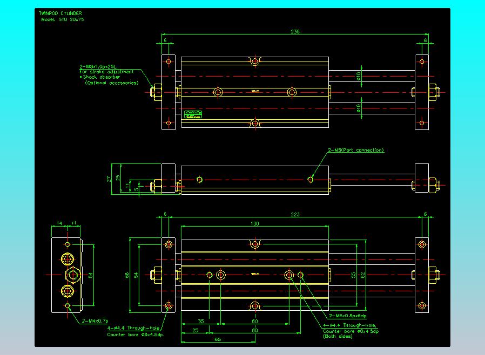485x355 pixels.
Task: Click the 2-M5 Port connection label
Action: pyautogui.click(x=355, y=150)
